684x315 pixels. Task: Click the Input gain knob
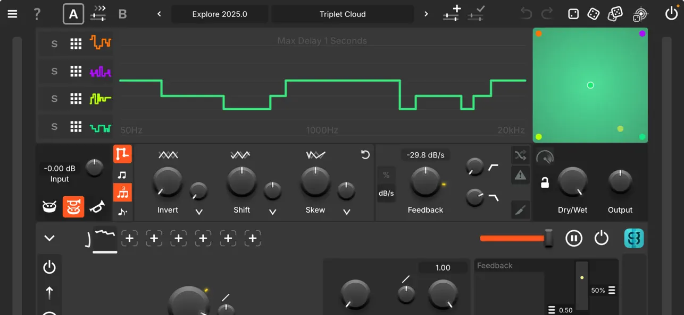(x=94, y=168)
